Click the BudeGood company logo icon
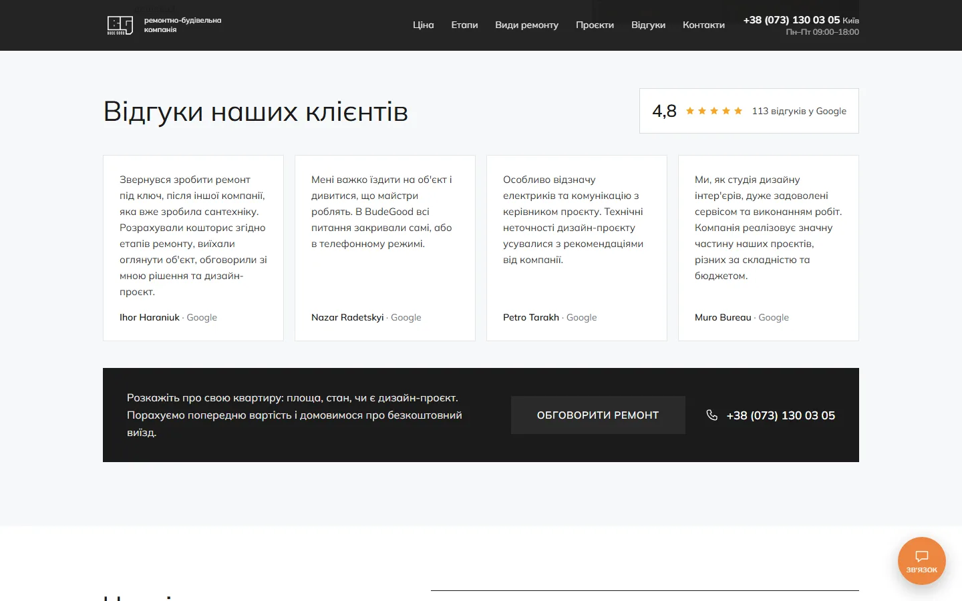The image size is (962, 601). (x=120, y=25)
